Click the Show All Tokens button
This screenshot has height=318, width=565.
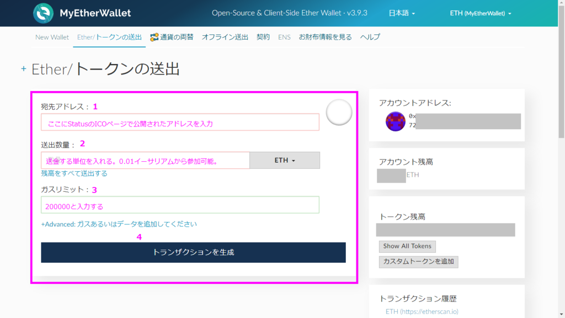click(407, 246)
